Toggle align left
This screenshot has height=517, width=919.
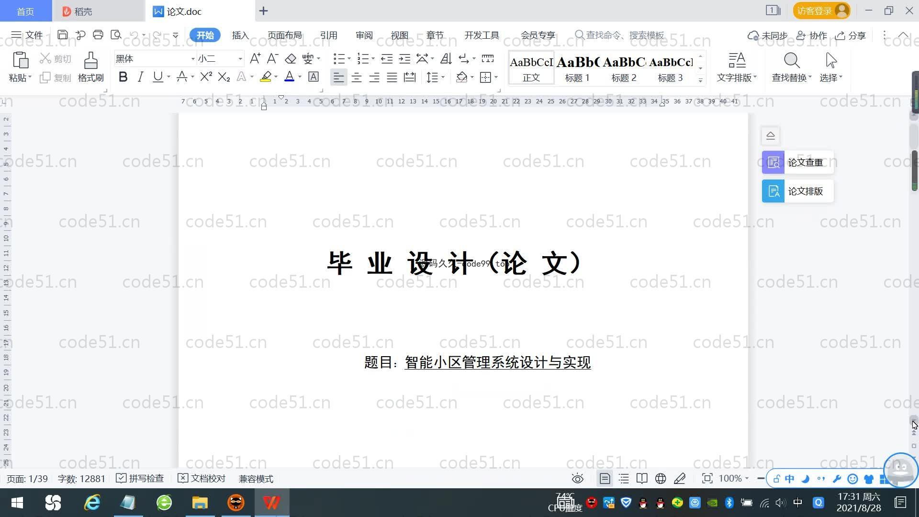tap(338, 77)
